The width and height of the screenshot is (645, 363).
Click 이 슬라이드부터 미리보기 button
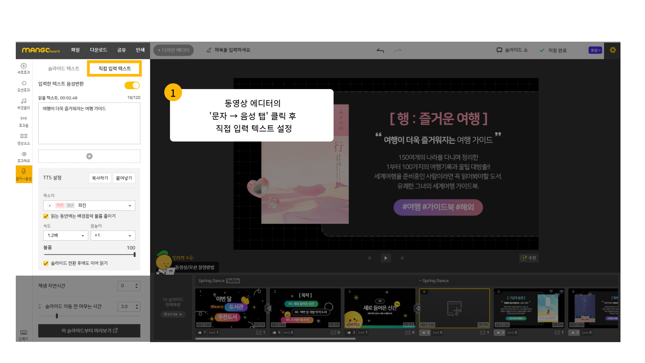89,331
